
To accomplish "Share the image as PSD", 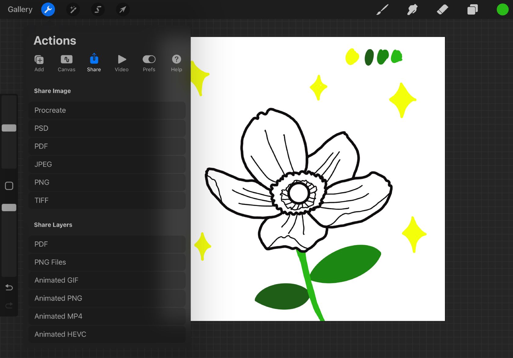I will 107,128.
